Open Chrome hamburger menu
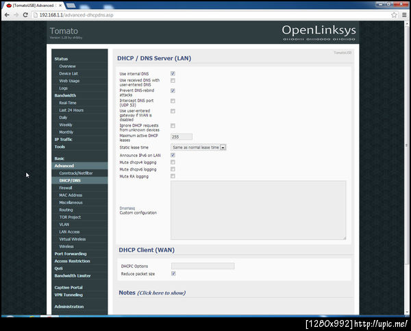 click(404, 15)
